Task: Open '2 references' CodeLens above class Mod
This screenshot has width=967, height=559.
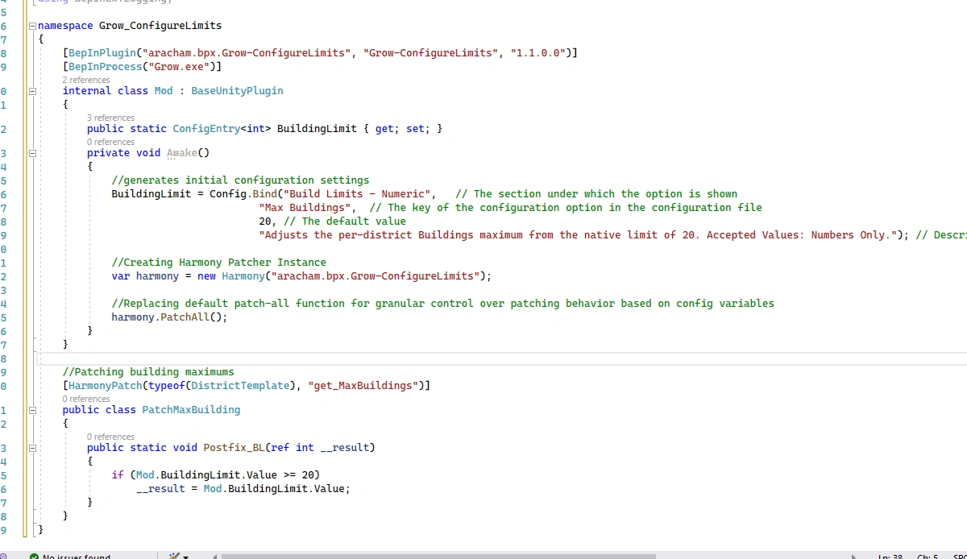Action: pyautogui.click(x=86, y=80)
